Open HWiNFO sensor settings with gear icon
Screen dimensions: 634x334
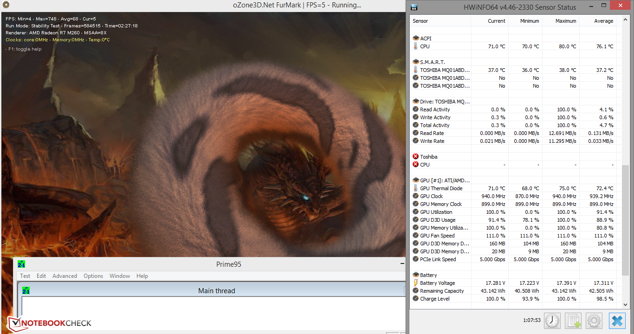[594, 321]
